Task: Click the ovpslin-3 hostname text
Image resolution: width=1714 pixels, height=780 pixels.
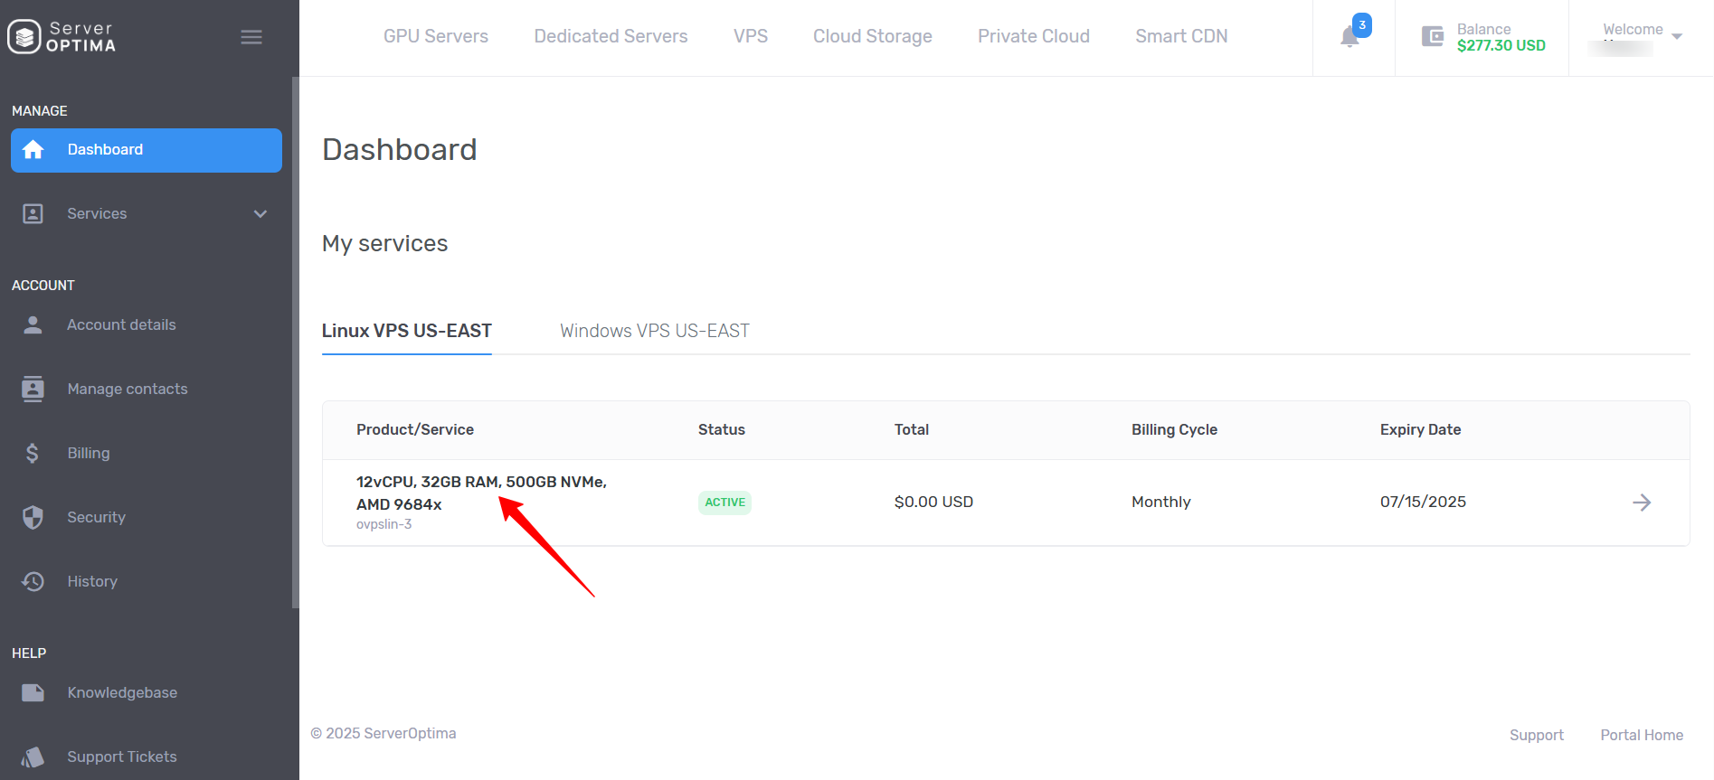Action: click(x=384, y=524)
